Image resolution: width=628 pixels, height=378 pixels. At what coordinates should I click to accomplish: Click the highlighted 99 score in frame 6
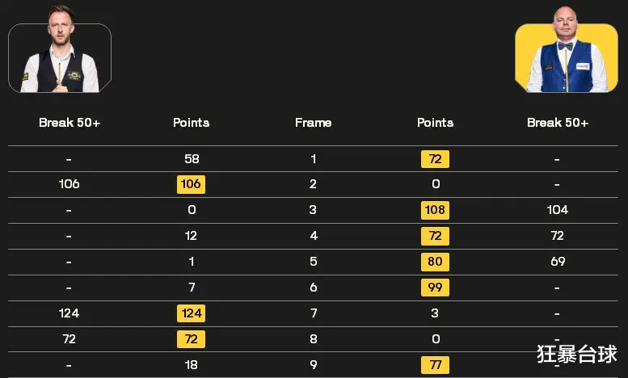click(x=435, y=288)
